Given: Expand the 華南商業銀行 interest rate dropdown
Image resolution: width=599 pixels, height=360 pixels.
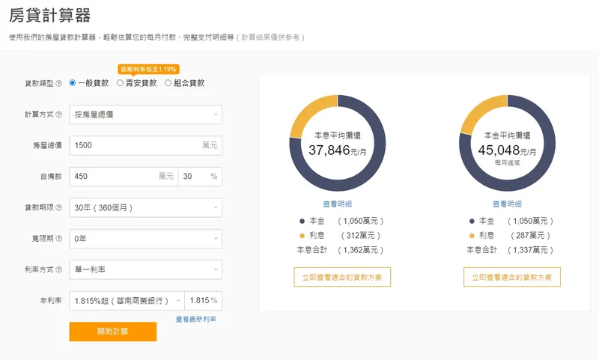Looking at the screenshot, I should [x=126, y=301].
